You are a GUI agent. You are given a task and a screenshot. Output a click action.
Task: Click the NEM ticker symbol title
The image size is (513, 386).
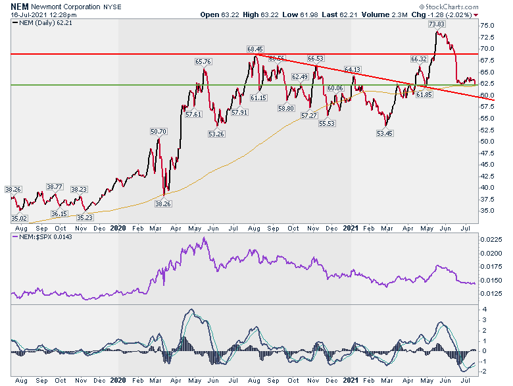point(20,7)
